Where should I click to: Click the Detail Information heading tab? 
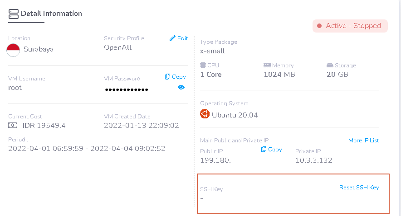(x=51, y=14)
